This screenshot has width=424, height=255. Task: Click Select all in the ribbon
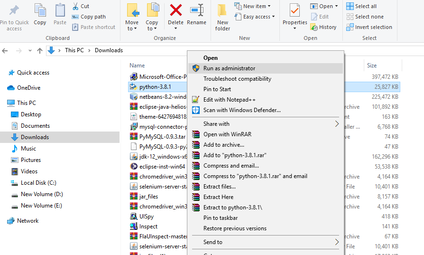pyautogui.click(x=361, y=6)
